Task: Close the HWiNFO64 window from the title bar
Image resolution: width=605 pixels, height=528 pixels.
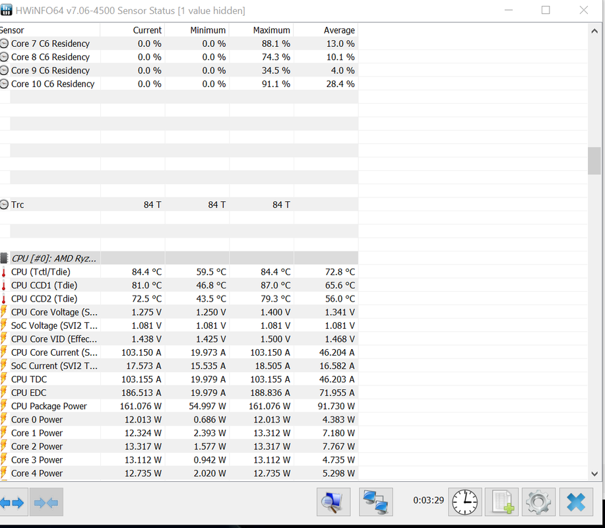Action: click(583, 10)
